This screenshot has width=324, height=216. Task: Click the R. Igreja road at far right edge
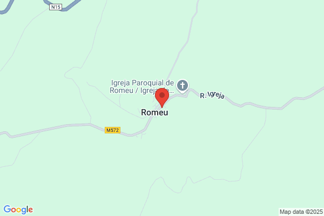[314, 92]
